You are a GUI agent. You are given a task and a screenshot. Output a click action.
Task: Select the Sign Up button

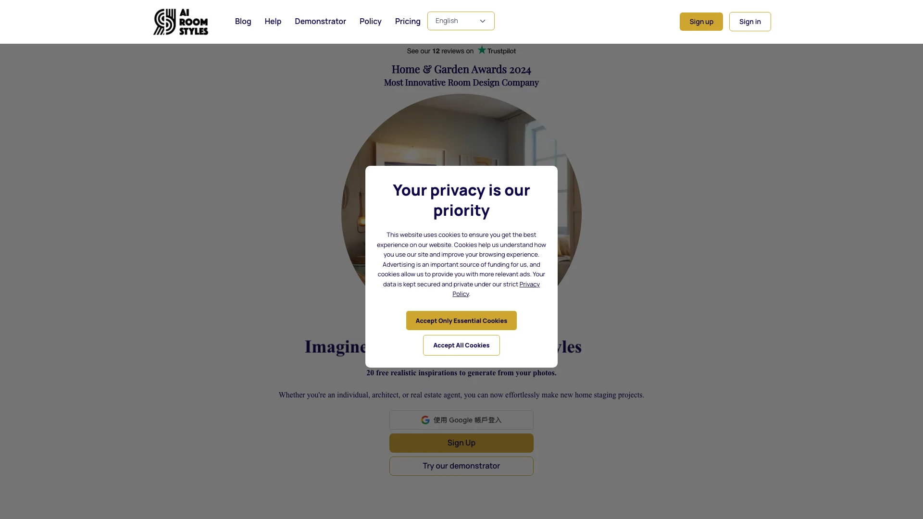coord(461,442)
